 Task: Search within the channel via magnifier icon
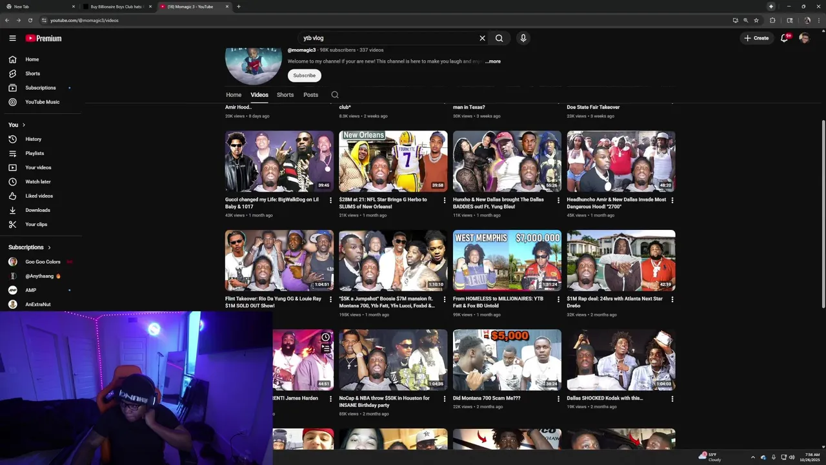tap(335, 95)
